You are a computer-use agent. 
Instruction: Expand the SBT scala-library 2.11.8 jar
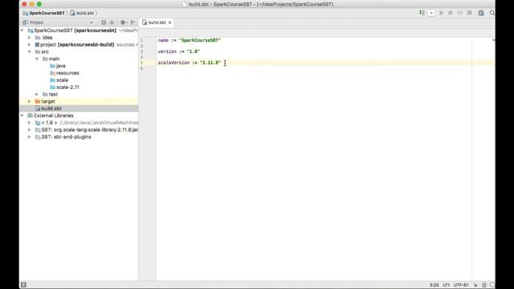tap(29, 130)
